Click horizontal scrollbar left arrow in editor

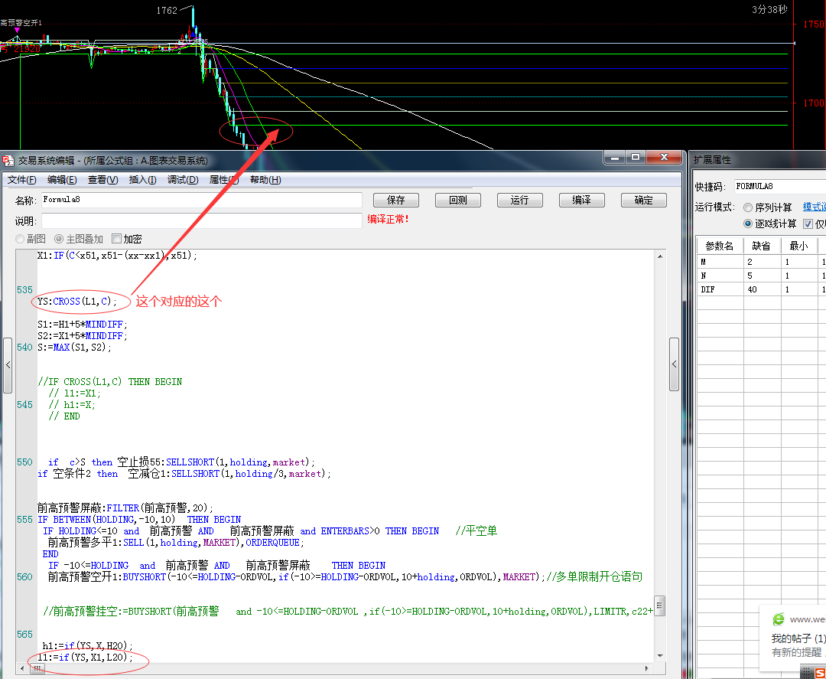21,668
